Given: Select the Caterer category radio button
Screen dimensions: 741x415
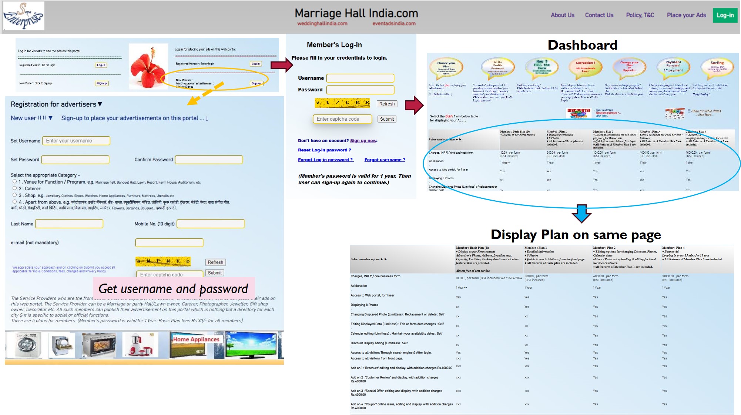Looking at the screenshot, I should [x=15, y=188].
